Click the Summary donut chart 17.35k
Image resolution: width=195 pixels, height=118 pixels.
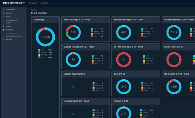tap(45, 37)
